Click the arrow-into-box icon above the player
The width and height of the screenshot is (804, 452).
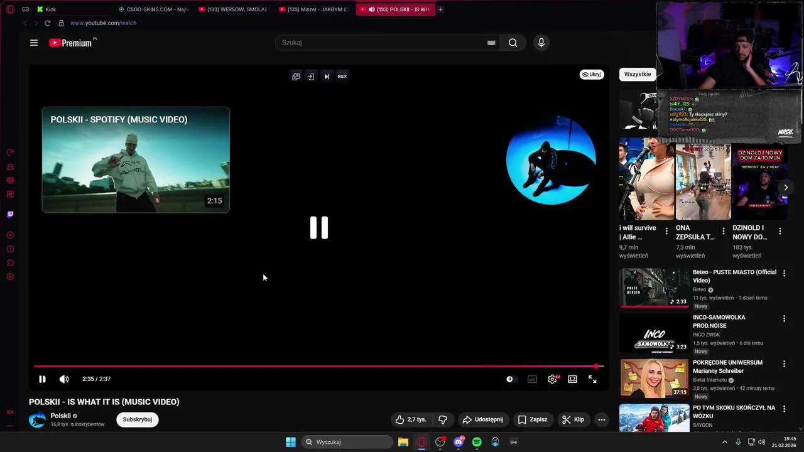[x=311, y=76]
